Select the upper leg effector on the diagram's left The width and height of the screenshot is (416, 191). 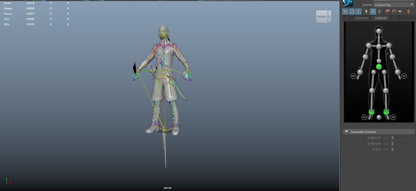click(x=373, y=72)
